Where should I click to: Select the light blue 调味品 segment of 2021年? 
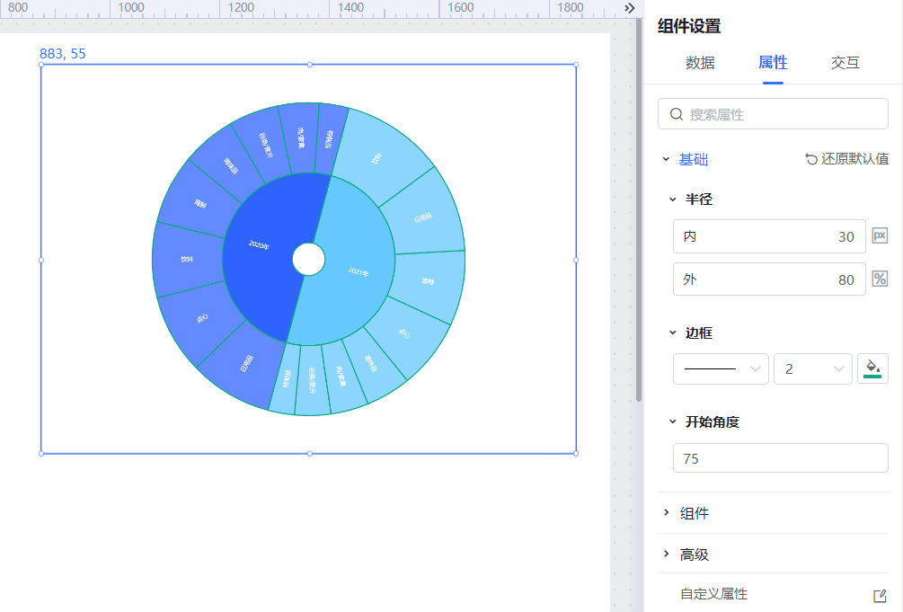tap(371, 364)
